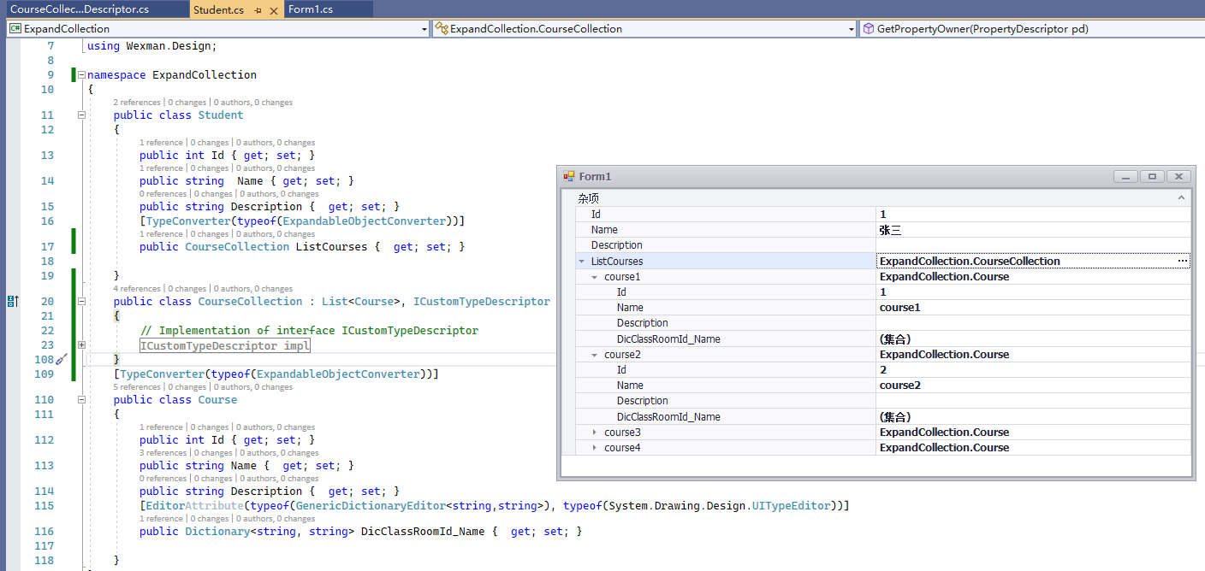
Task: Expand the collapsed ICustomTypeDescriptor impl region
Action: (81, 345)
